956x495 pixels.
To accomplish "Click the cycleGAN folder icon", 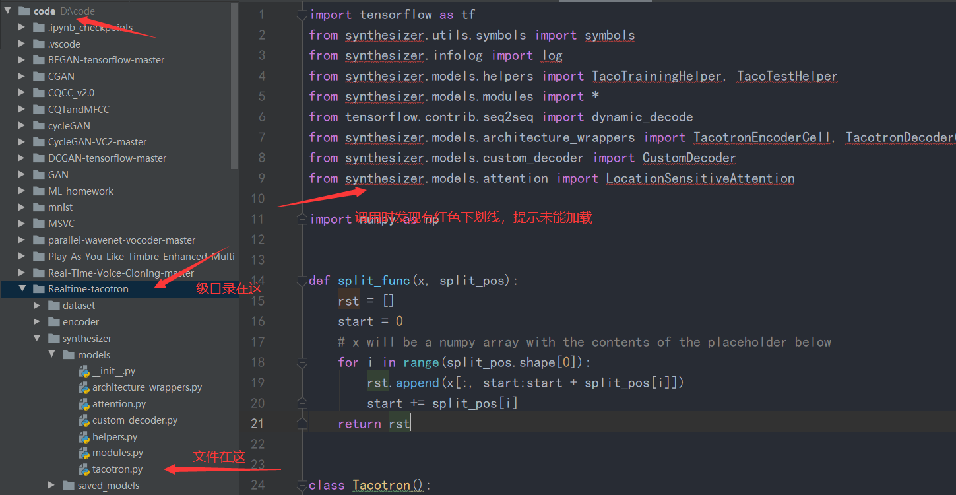I will (39, 125).
